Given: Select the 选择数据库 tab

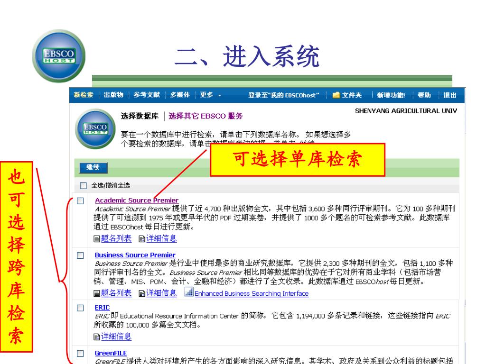Looking at the screenshot, I should [140, 116].
